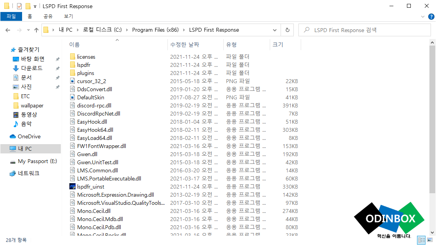This screenshot has width=436, height=245.
Task: Select the FW1FontWrapper.dll file name
Action: [x=102, y=146]
